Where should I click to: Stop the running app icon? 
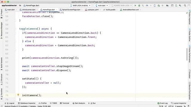(x=162, y=5)
